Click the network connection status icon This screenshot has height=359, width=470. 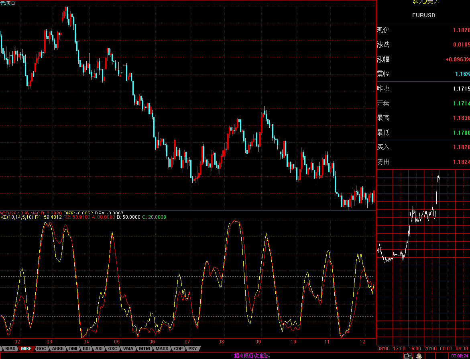pos(408,355)
